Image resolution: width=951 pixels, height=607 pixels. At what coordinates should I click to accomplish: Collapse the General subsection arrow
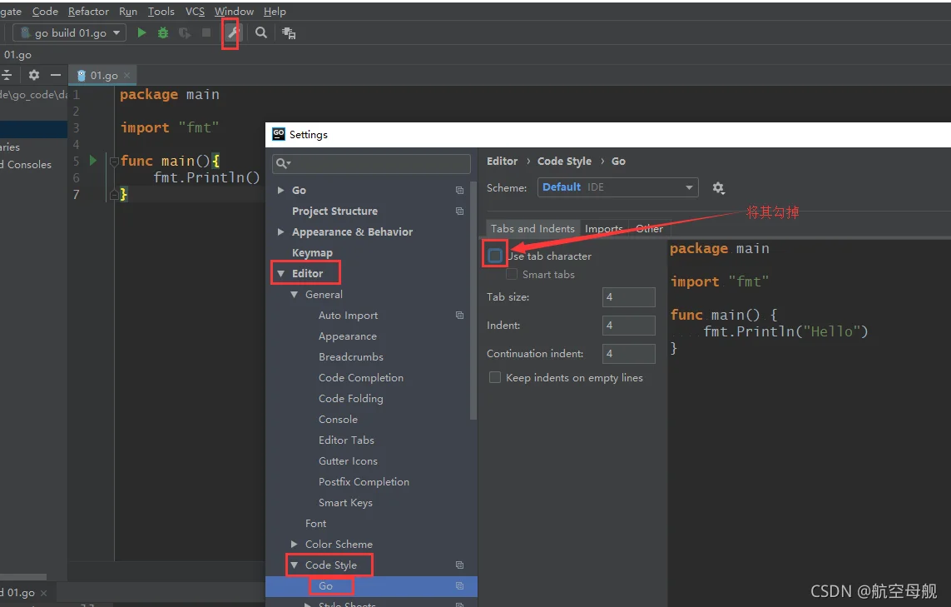[295, 295]
